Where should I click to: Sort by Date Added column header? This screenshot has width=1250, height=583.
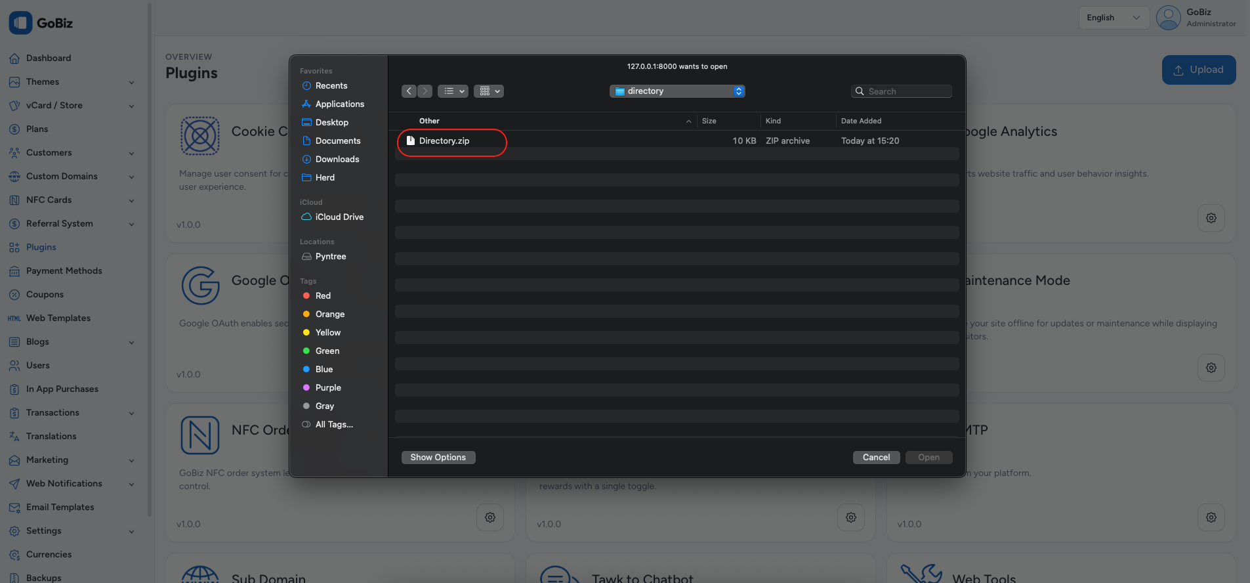pyautogui.click(x=861, y=121)
